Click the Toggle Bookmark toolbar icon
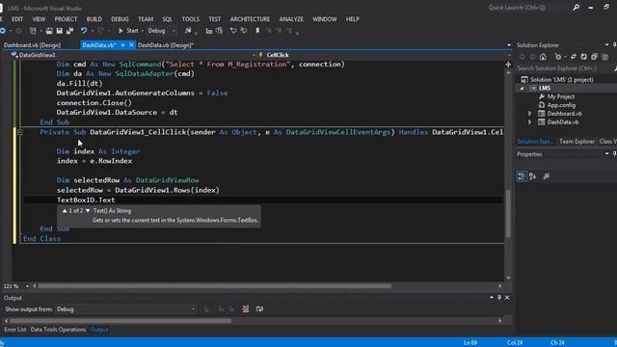 [x=257, y=31]
